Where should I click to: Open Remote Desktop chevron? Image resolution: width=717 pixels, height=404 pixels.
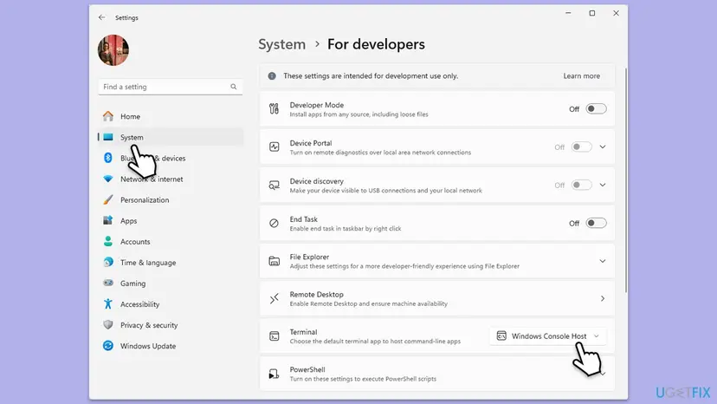pyautogui.click(x=603, y=298)
